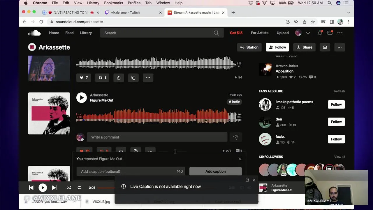The width and height of the screenshot is (373, 210).
Task: Copy link of the first track
Action: click(x=133, y=78)
